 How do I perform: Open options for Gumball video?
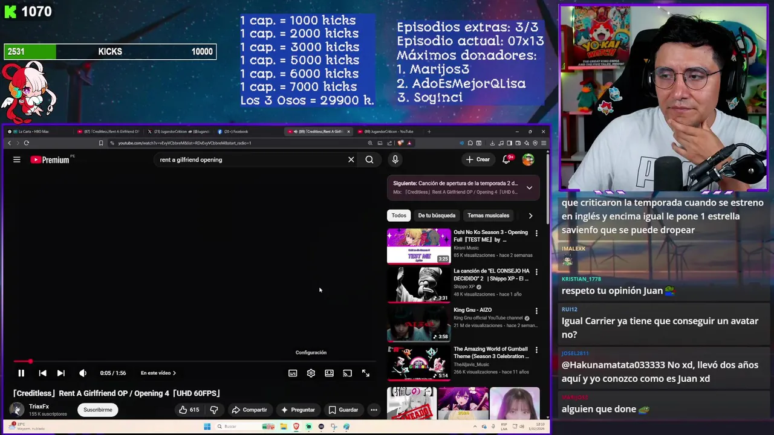536,350
